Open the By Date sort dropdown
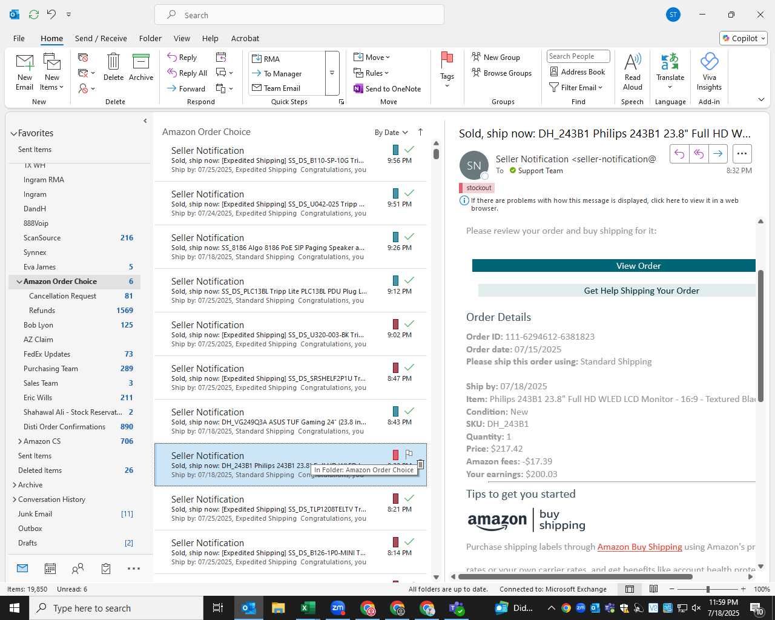Viewport: 775px width, 620px height. point(391,133)
